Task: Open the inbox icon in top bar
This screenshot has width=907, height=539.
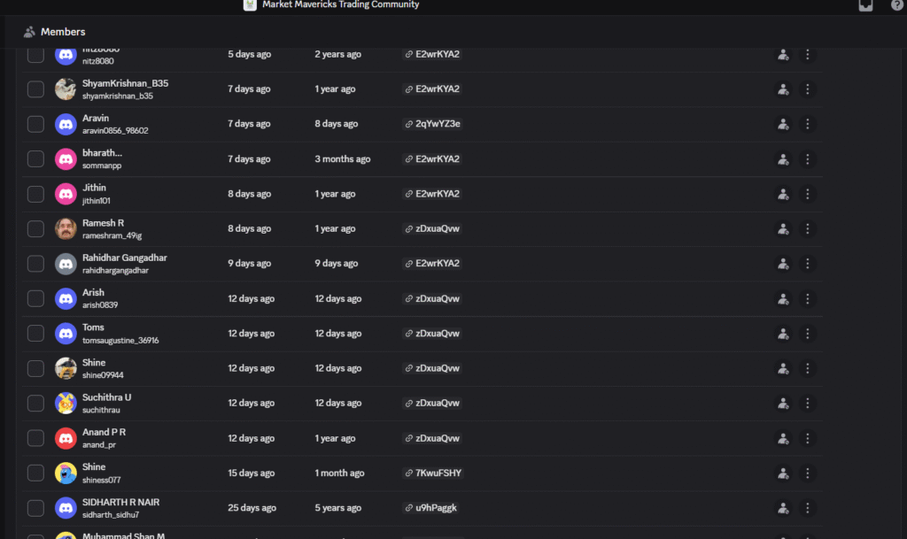Action: (x=865, y=5)
